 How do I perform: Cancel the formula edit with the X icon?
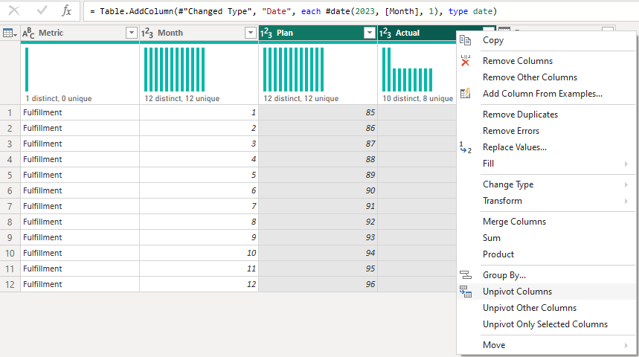(x=14, y=10)
